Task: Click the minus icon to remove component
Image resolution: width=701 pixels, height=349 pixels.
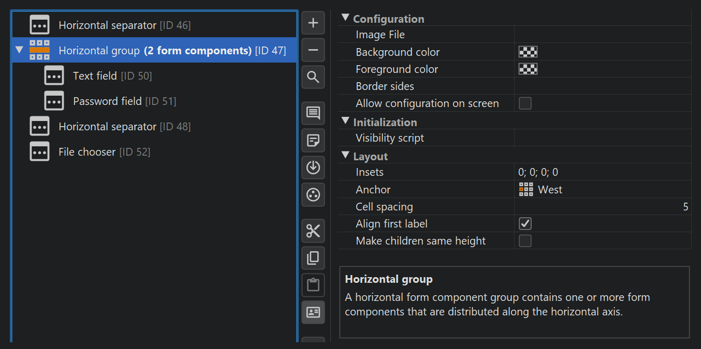Action: pos(313,50)
